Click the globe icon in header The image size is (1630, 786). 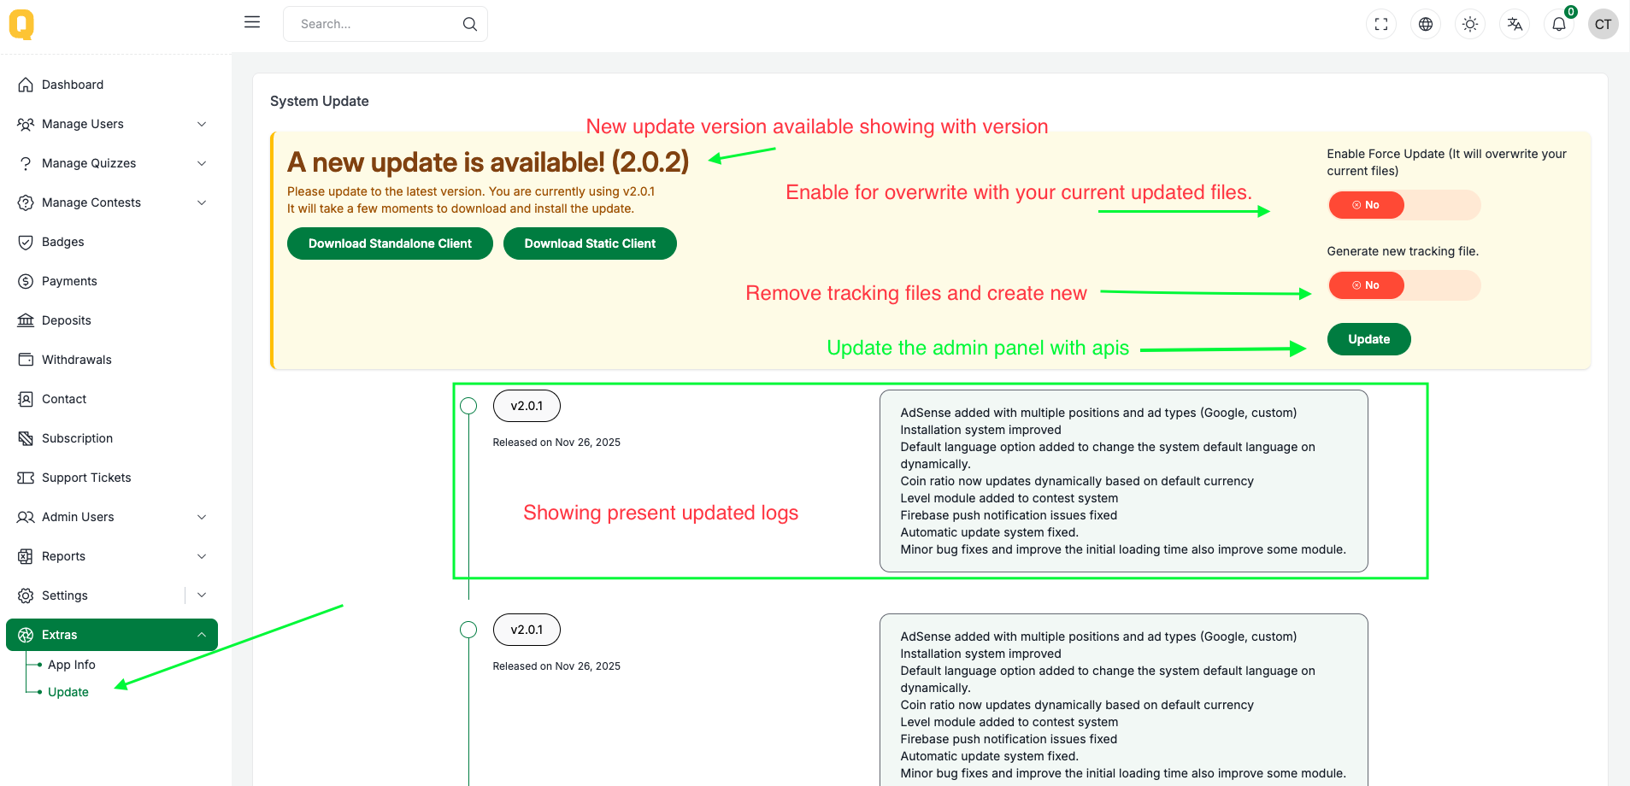point(1426,24)
